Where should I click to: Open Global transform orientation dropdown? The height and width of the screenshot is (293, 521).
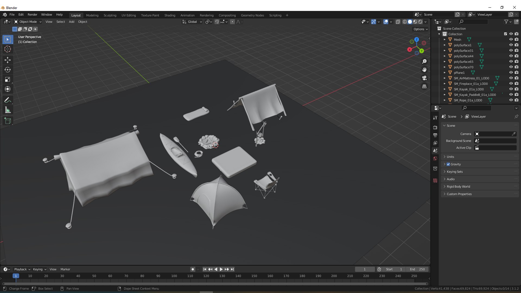(x=192, y=22)
